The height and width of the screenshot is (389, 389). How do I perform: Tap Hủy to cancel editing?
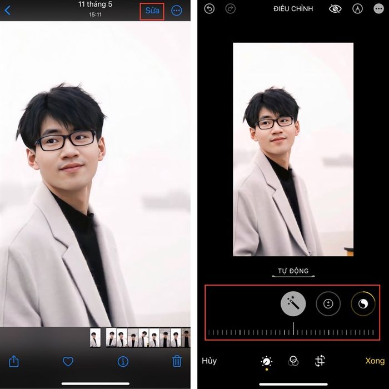[209, 361]
